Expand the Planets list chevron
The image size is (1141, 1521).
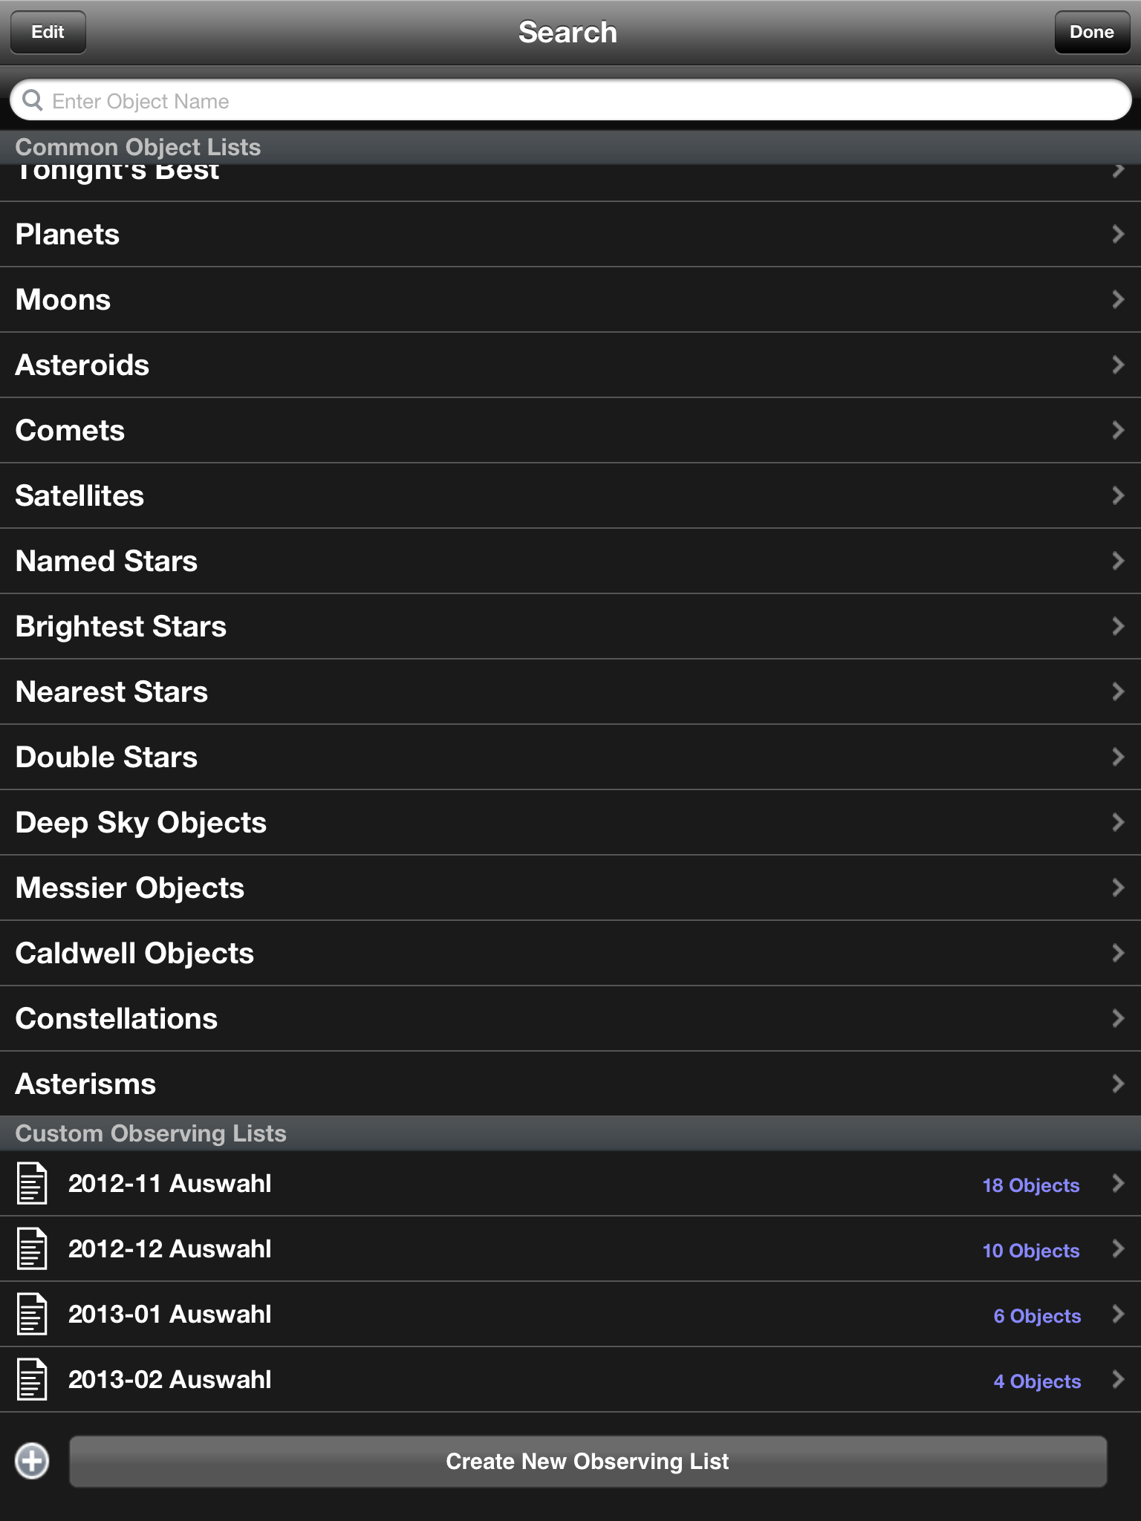click(1117, 234)
